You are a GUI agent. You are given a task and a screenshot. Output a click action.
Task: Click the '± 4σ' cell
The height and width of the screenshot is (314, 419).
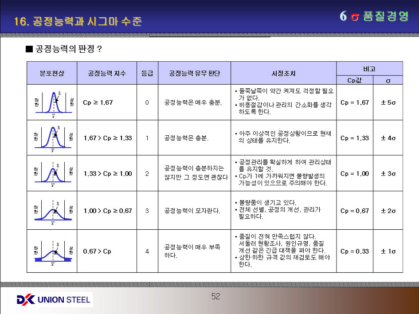(x=388, y=138)
